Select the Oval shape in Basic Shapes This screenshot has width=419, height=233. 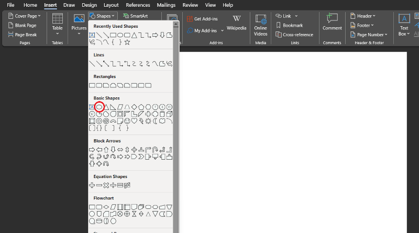(98, 107)
